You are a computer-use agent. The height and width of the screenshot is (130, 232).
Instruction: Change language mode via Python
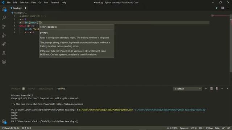click(x=210, y=128)
